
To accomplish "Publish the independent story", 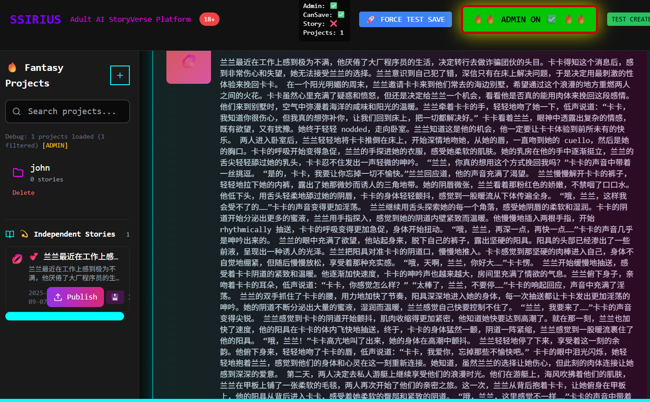I will click(75, 297).
